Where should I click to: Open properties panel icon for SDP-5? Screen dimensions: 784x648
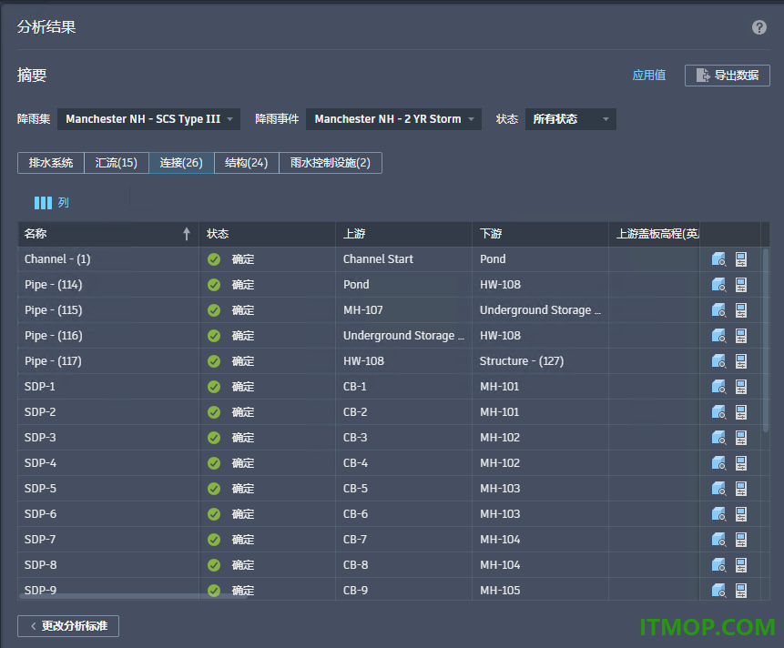point(741,489)
